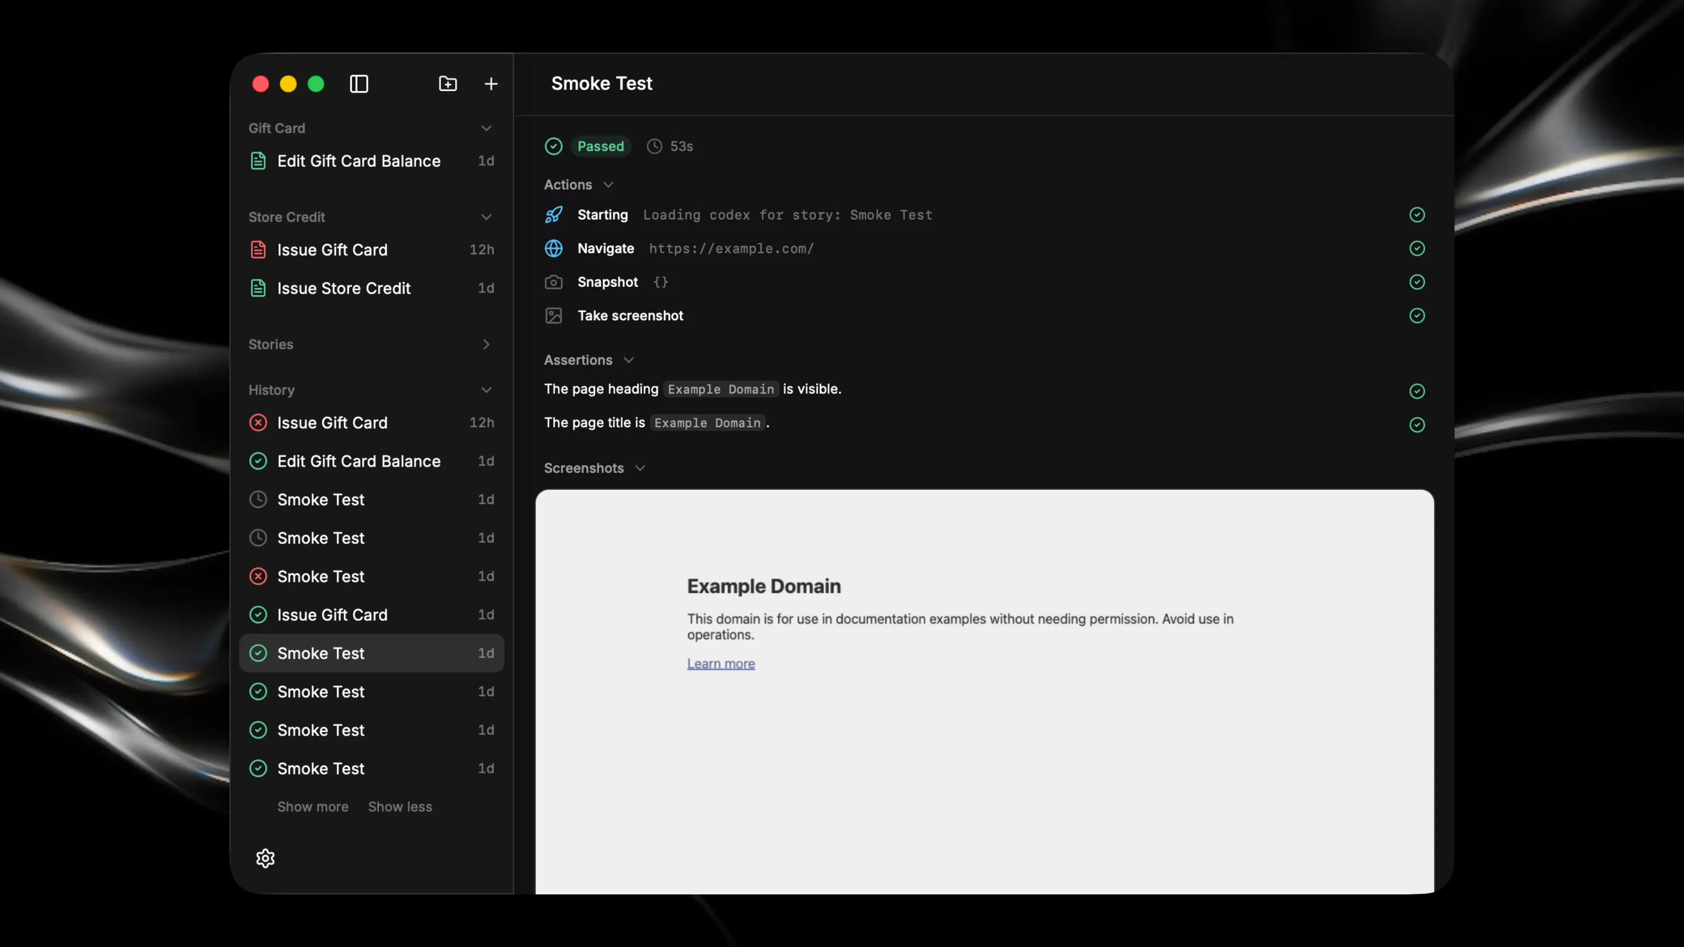Click the check for page heading assertion
Image resolution: width=1684 pixels, height=947 pixels.
1417,391
